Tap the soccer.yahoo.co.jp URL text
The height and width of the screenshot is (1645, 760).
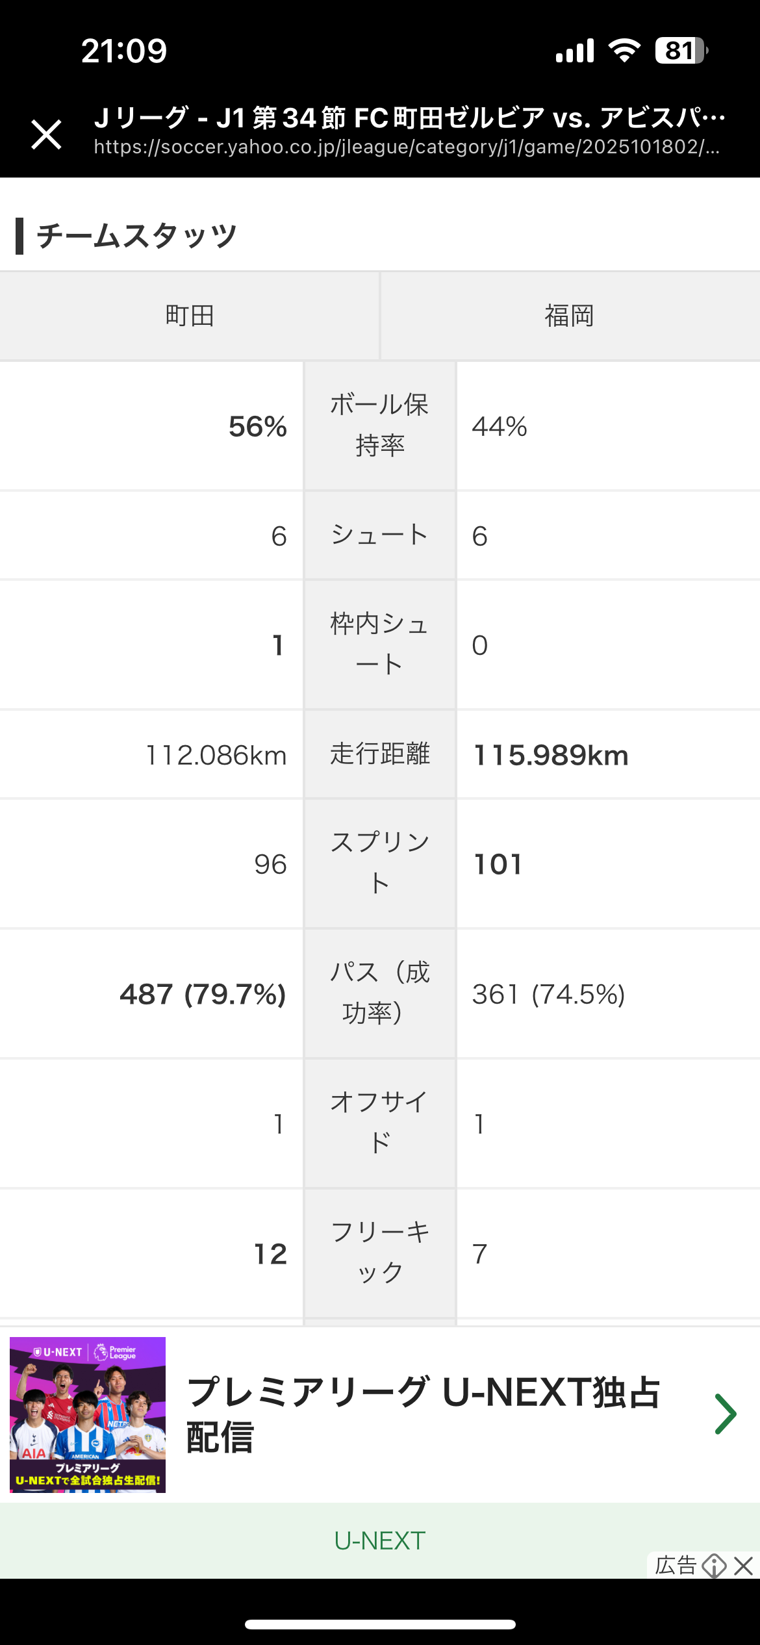click(407, 147)
